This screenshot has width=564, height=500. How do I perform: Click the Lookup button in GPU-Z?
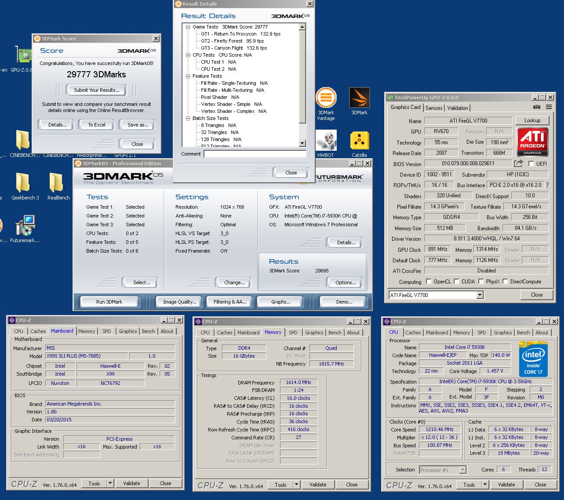[532, 120]
